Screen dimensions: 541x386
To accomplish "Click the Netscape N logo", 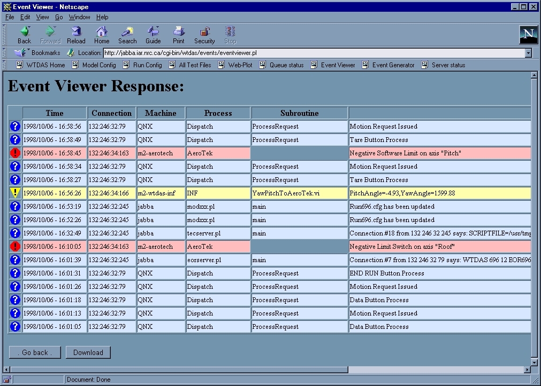I will [528, 34].
